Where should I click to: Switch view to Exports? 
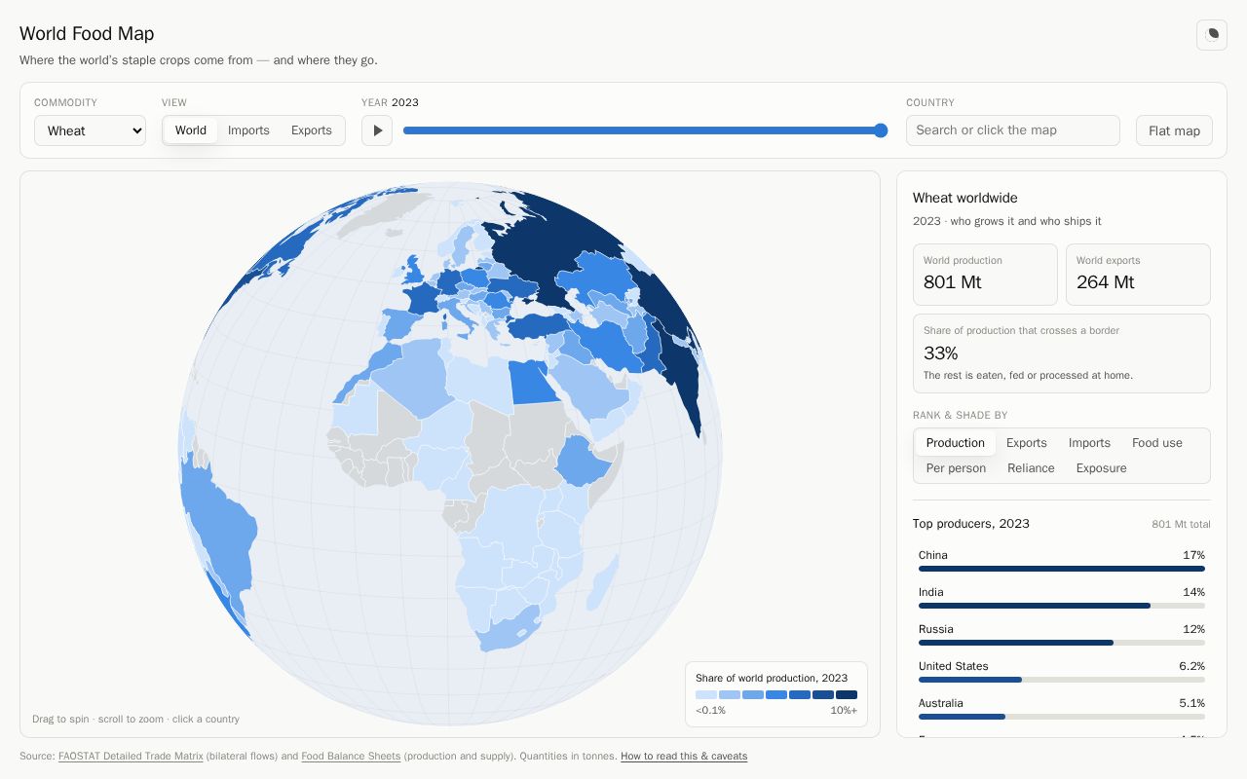click(312, 130)
